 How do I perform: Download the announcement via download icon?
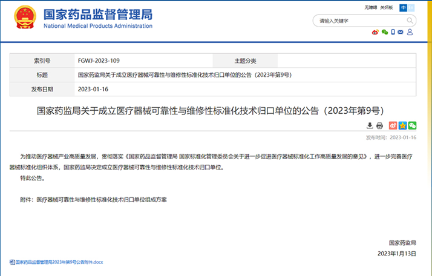tap(370, 125)
